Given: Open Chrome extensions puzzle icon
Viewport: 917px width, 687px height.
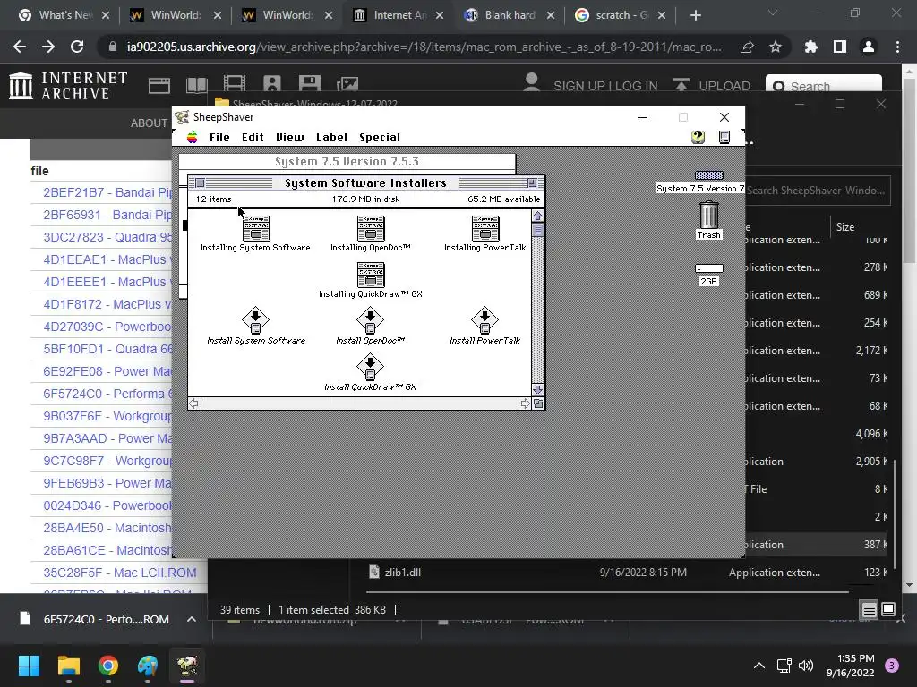Looking at the screenshot, I should (x=811, y=47).
